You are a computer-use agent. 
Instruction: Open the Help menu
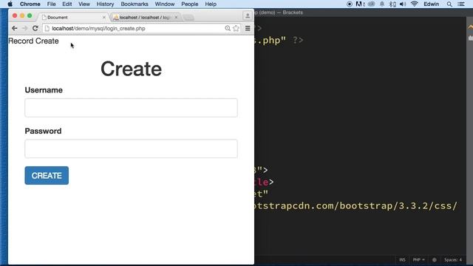pos(211,4)
